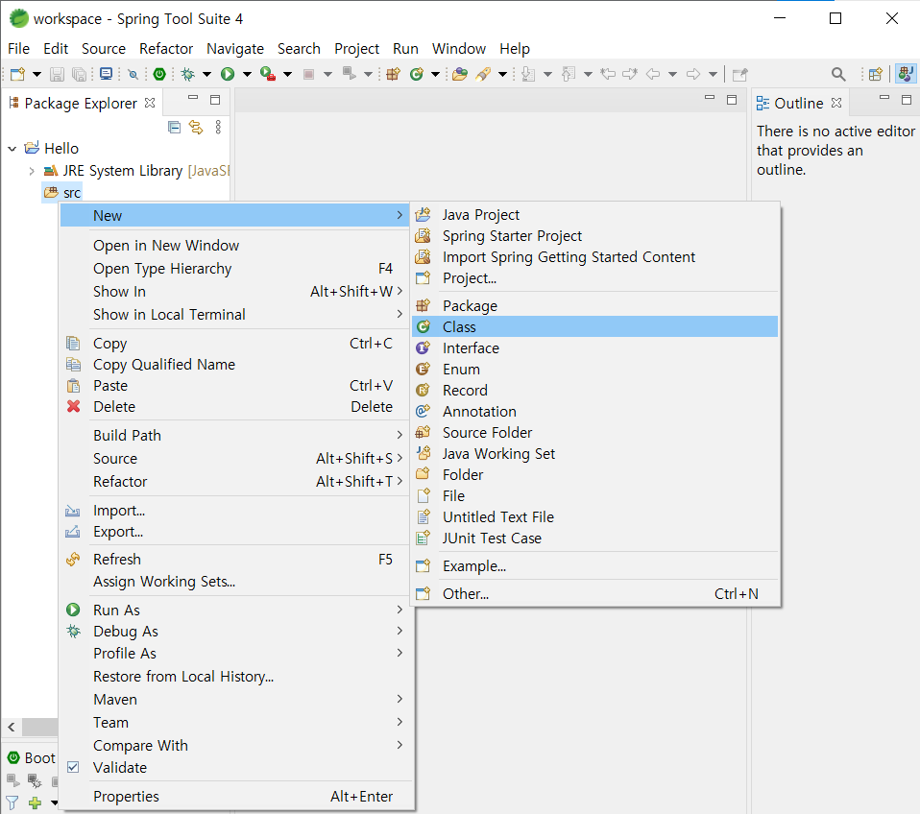Viewport: 920px width, 814px height.
Task: Collapse the Hello project tree node
Action: tap(12, 149)
